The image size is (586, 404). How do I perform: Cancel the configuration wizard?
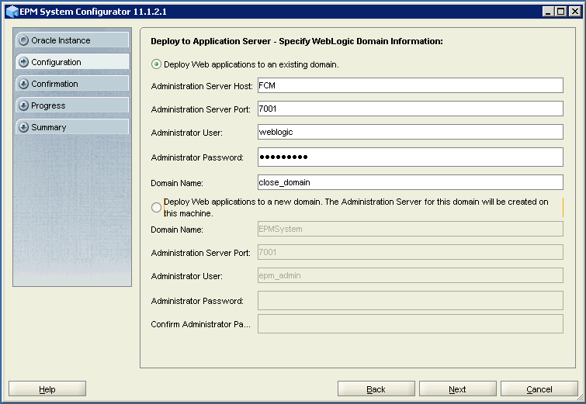point(539,389)
